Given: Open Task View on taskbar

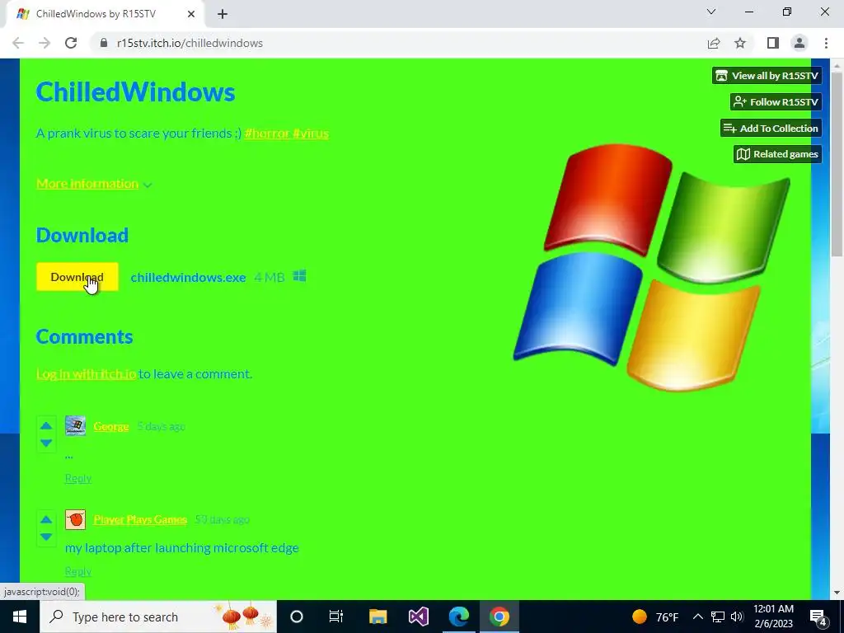Looking at the screenshot, I should tap(336, 617).
